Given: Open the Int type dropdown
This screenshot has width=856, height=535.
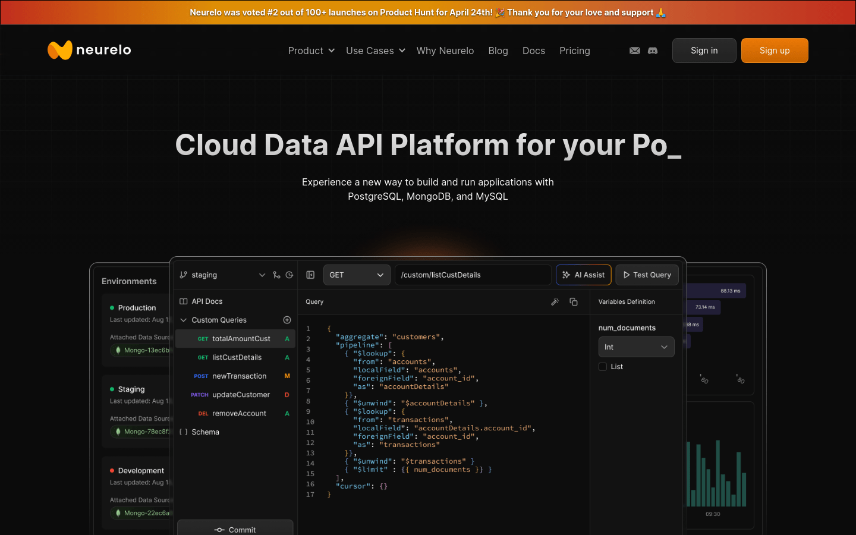Looking at the screenshot, I should 636,347.
